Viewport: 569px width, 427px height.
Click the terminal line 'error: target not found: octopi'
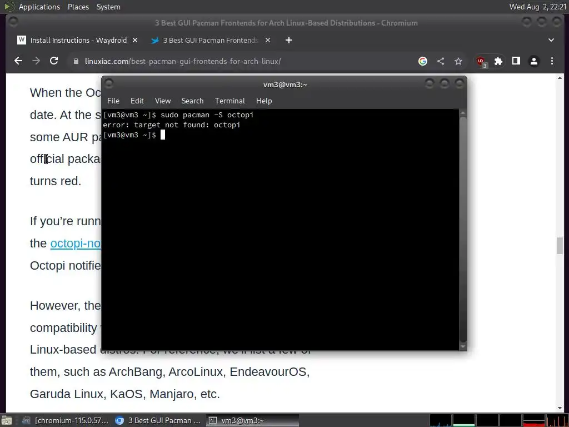point(171,125)
